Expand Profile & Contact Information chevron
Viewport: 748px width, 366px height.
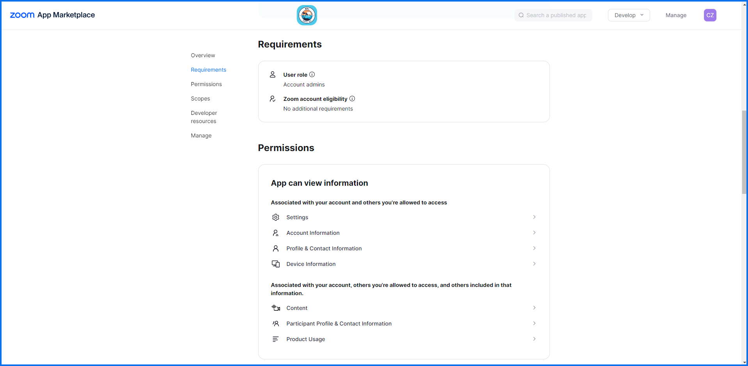[534, 248]
